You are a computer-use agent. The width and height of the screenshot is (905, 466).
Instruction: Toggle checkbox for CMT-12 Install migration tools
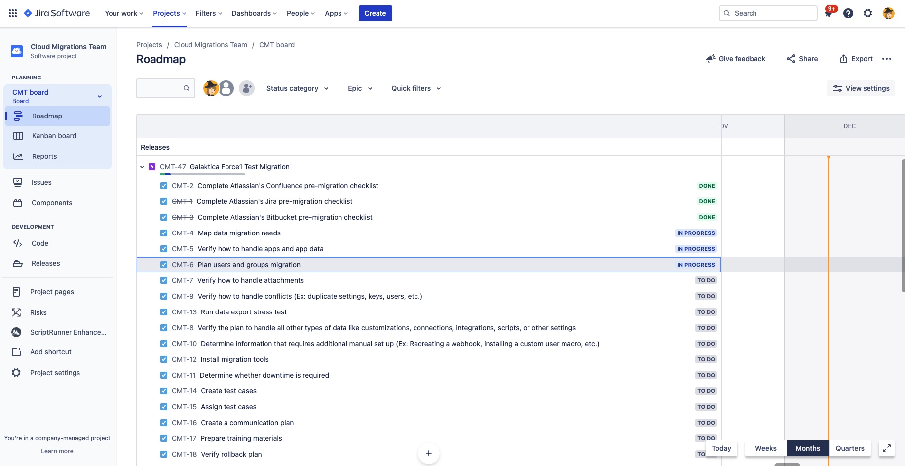(164, 359)
